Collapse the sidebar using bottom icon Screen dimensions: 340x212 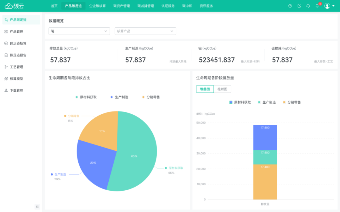[37, 207]
